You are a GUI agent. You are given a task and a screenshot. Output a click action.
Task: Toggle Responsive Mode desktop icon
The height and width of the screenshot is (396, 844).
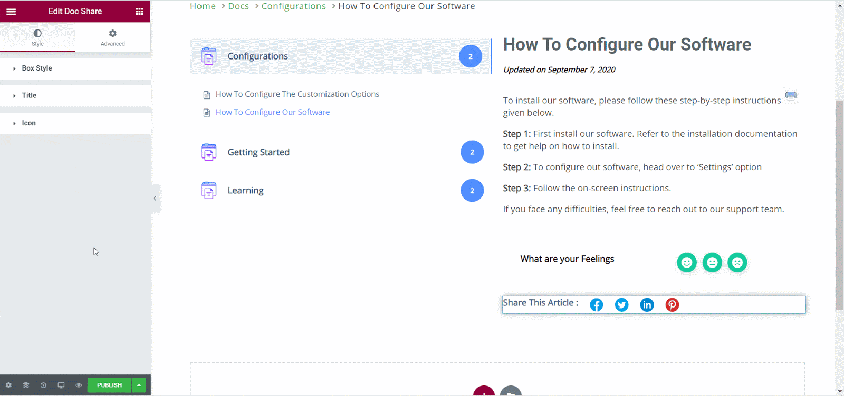click(61, 385)
